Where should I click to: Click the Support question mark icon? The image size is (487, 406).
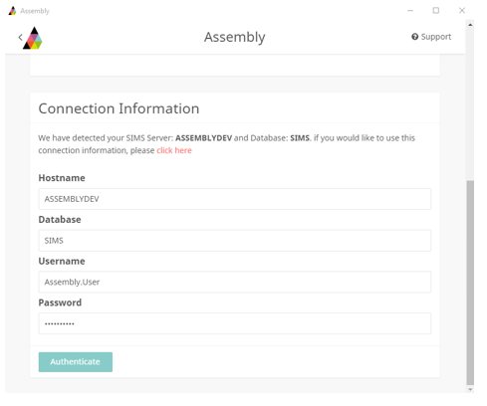coord(414,37)
